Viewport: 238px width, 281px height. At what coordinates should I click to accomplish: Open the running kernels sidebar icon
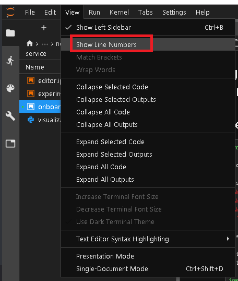tap(10, 61)
